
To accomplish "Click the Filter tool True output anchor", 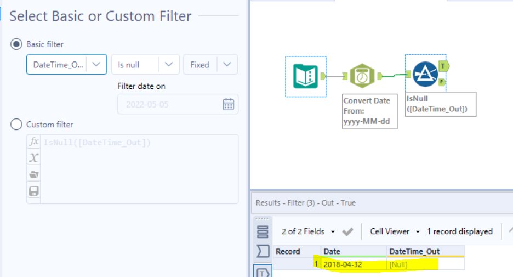I will pyautogui.click(x=443, y=66).
